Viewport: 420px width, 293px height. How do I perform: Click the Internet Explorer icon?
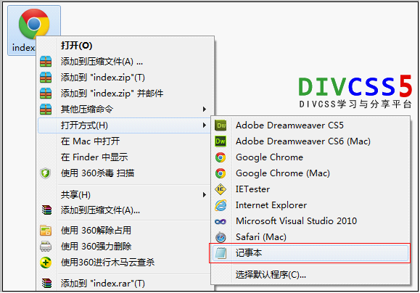coord(221,205)
